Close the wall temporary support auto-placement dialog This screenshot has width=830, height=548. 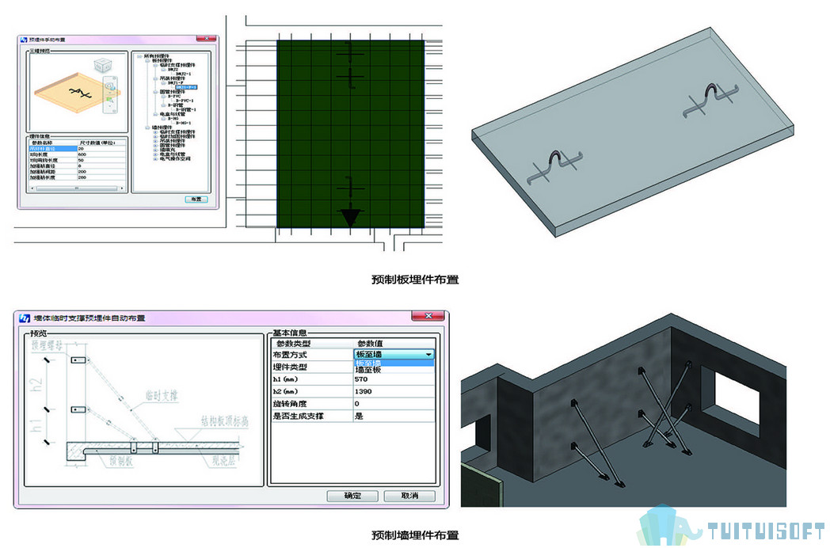pyautogui.click(x=428, y=315)
